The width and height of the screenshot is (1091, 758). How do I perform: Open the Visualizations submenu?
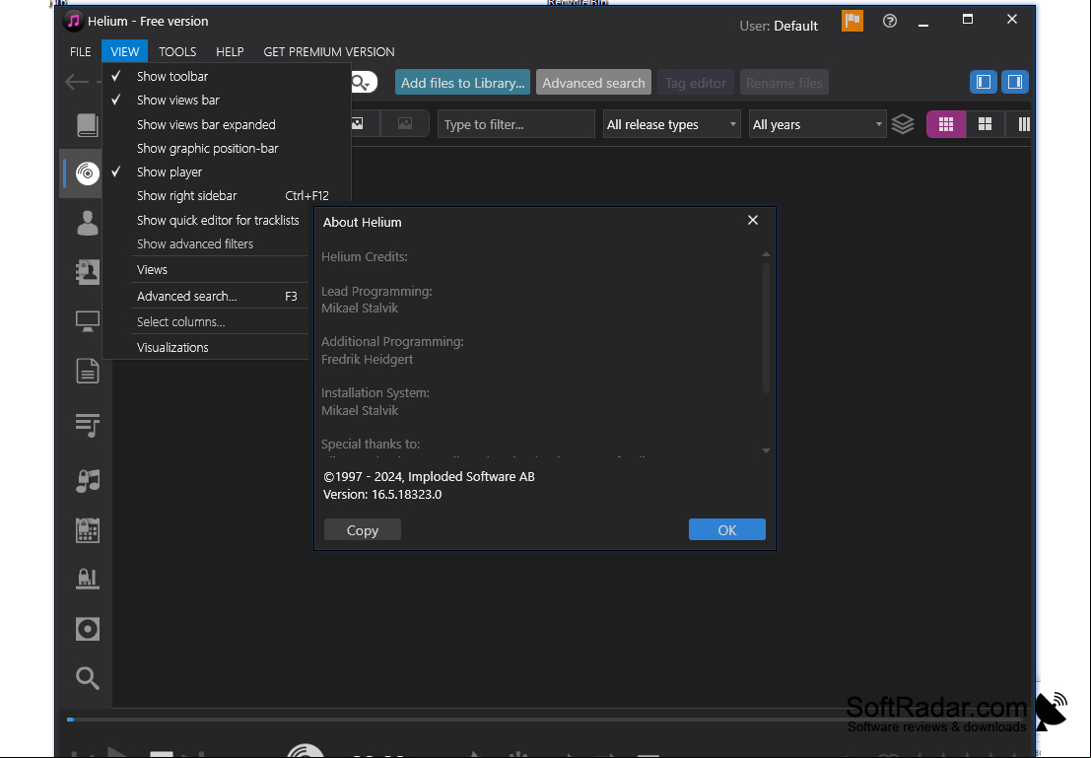[172, 347]
